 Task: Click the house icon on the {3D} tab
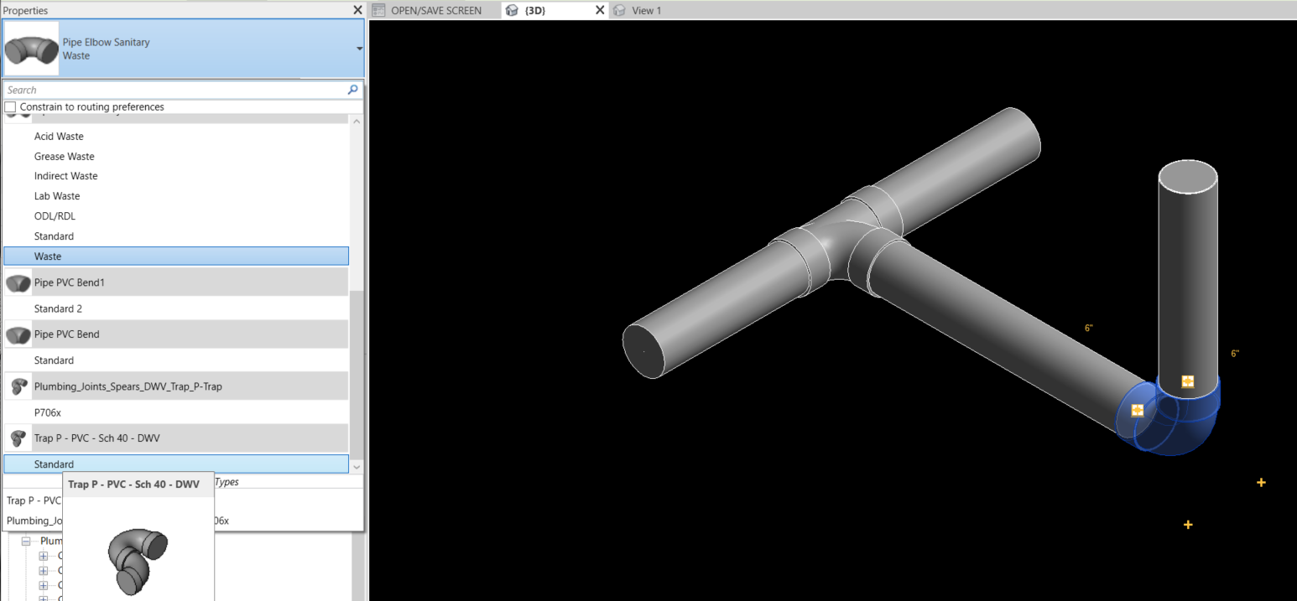(512, 10)
